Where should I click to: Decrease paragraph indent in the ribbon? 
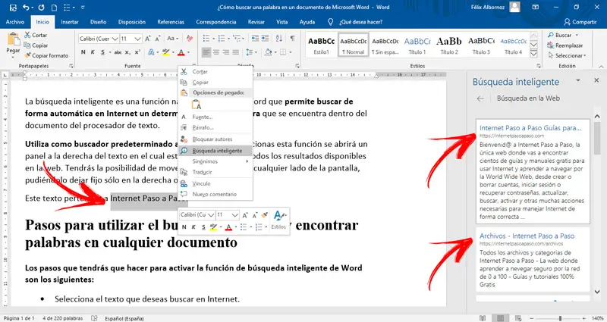point(255,39)
